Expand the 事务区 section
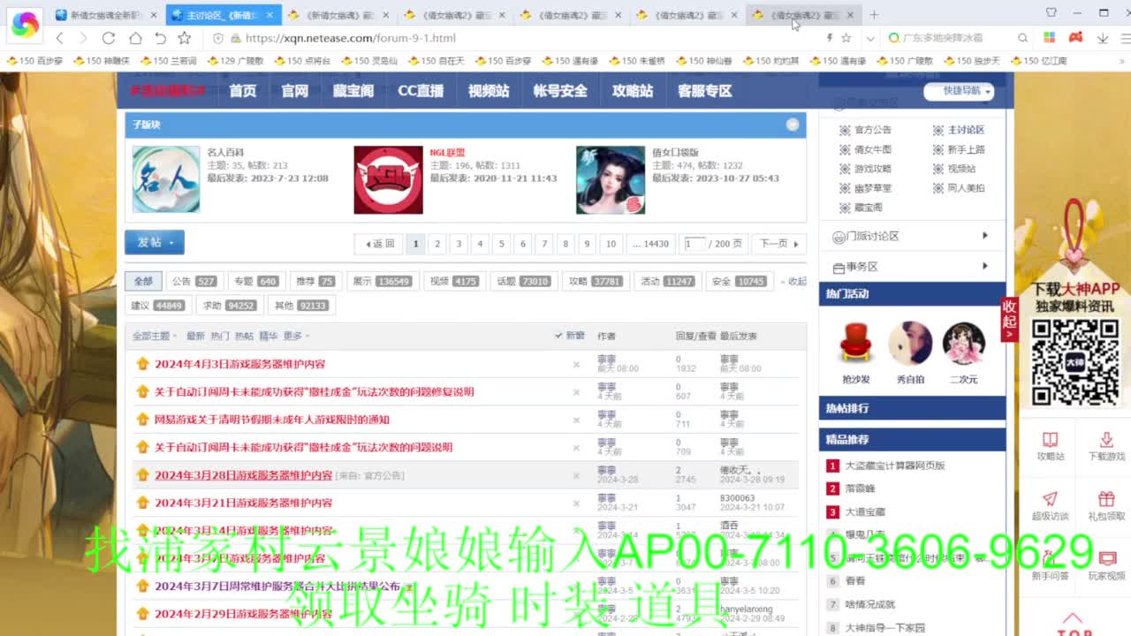This screenshot has width=1131, height=636. [911, 266]
